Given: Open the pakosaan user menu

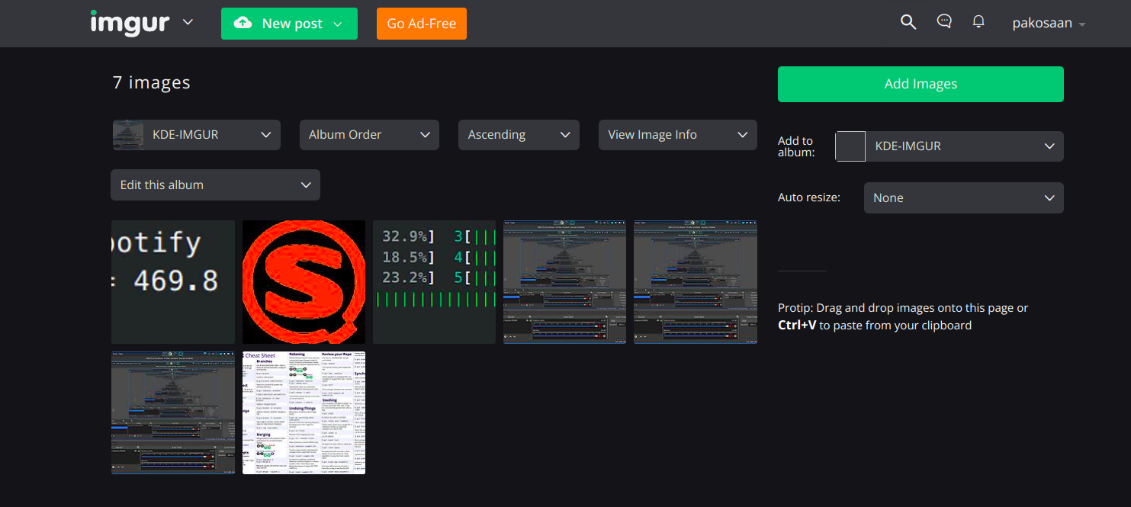Looking at the screenshot, I should point(1049,24).
